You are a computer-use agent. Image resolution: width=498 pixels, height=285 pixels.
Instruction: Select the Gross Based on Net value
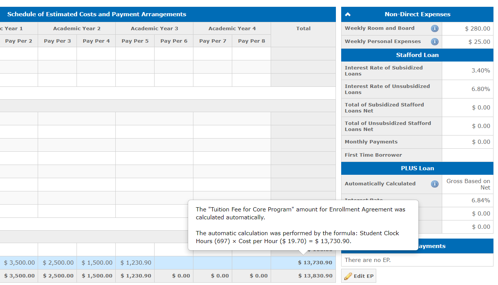point(468,184)
